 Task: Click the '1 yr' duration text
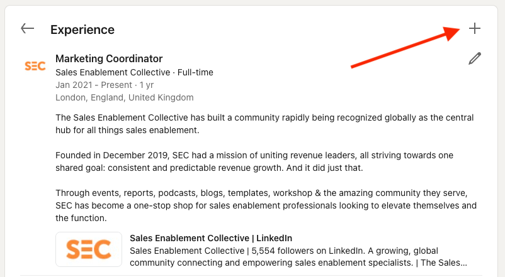(x=147, y=85)
